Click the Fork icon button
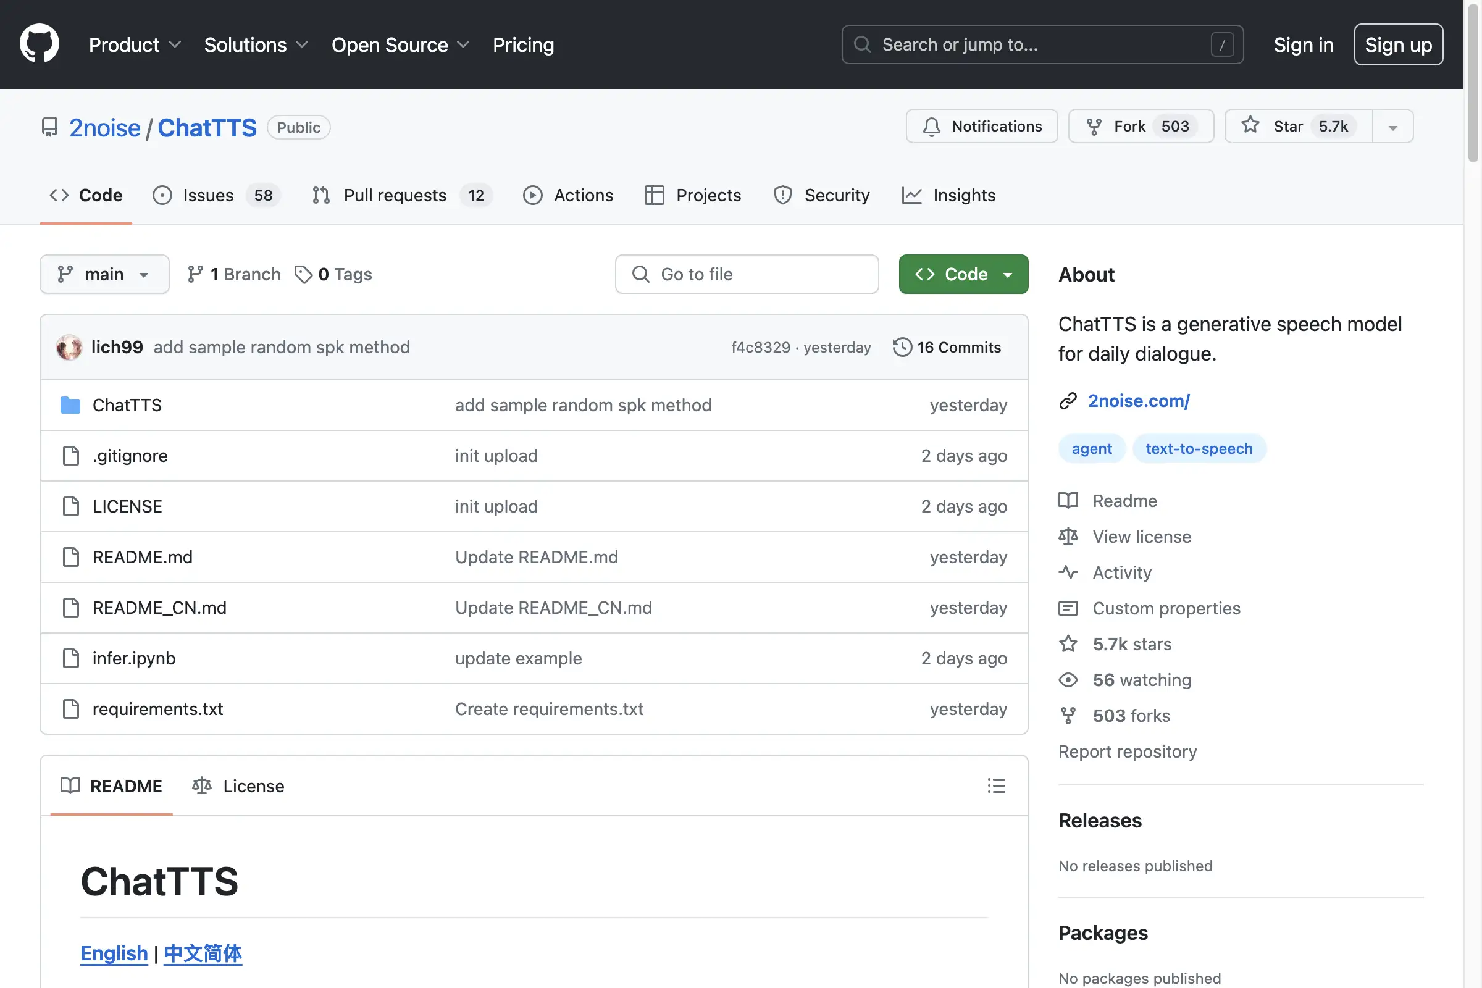 1094,127
